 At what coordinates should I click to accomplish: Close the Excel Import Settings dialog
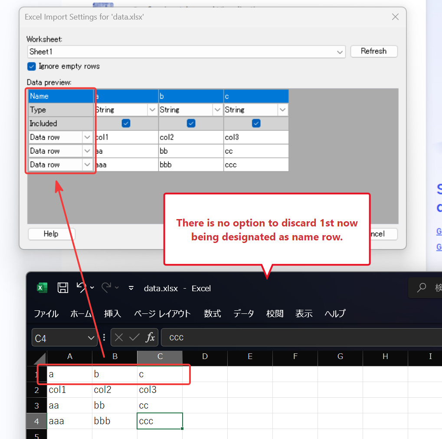(x=395, y=17)
